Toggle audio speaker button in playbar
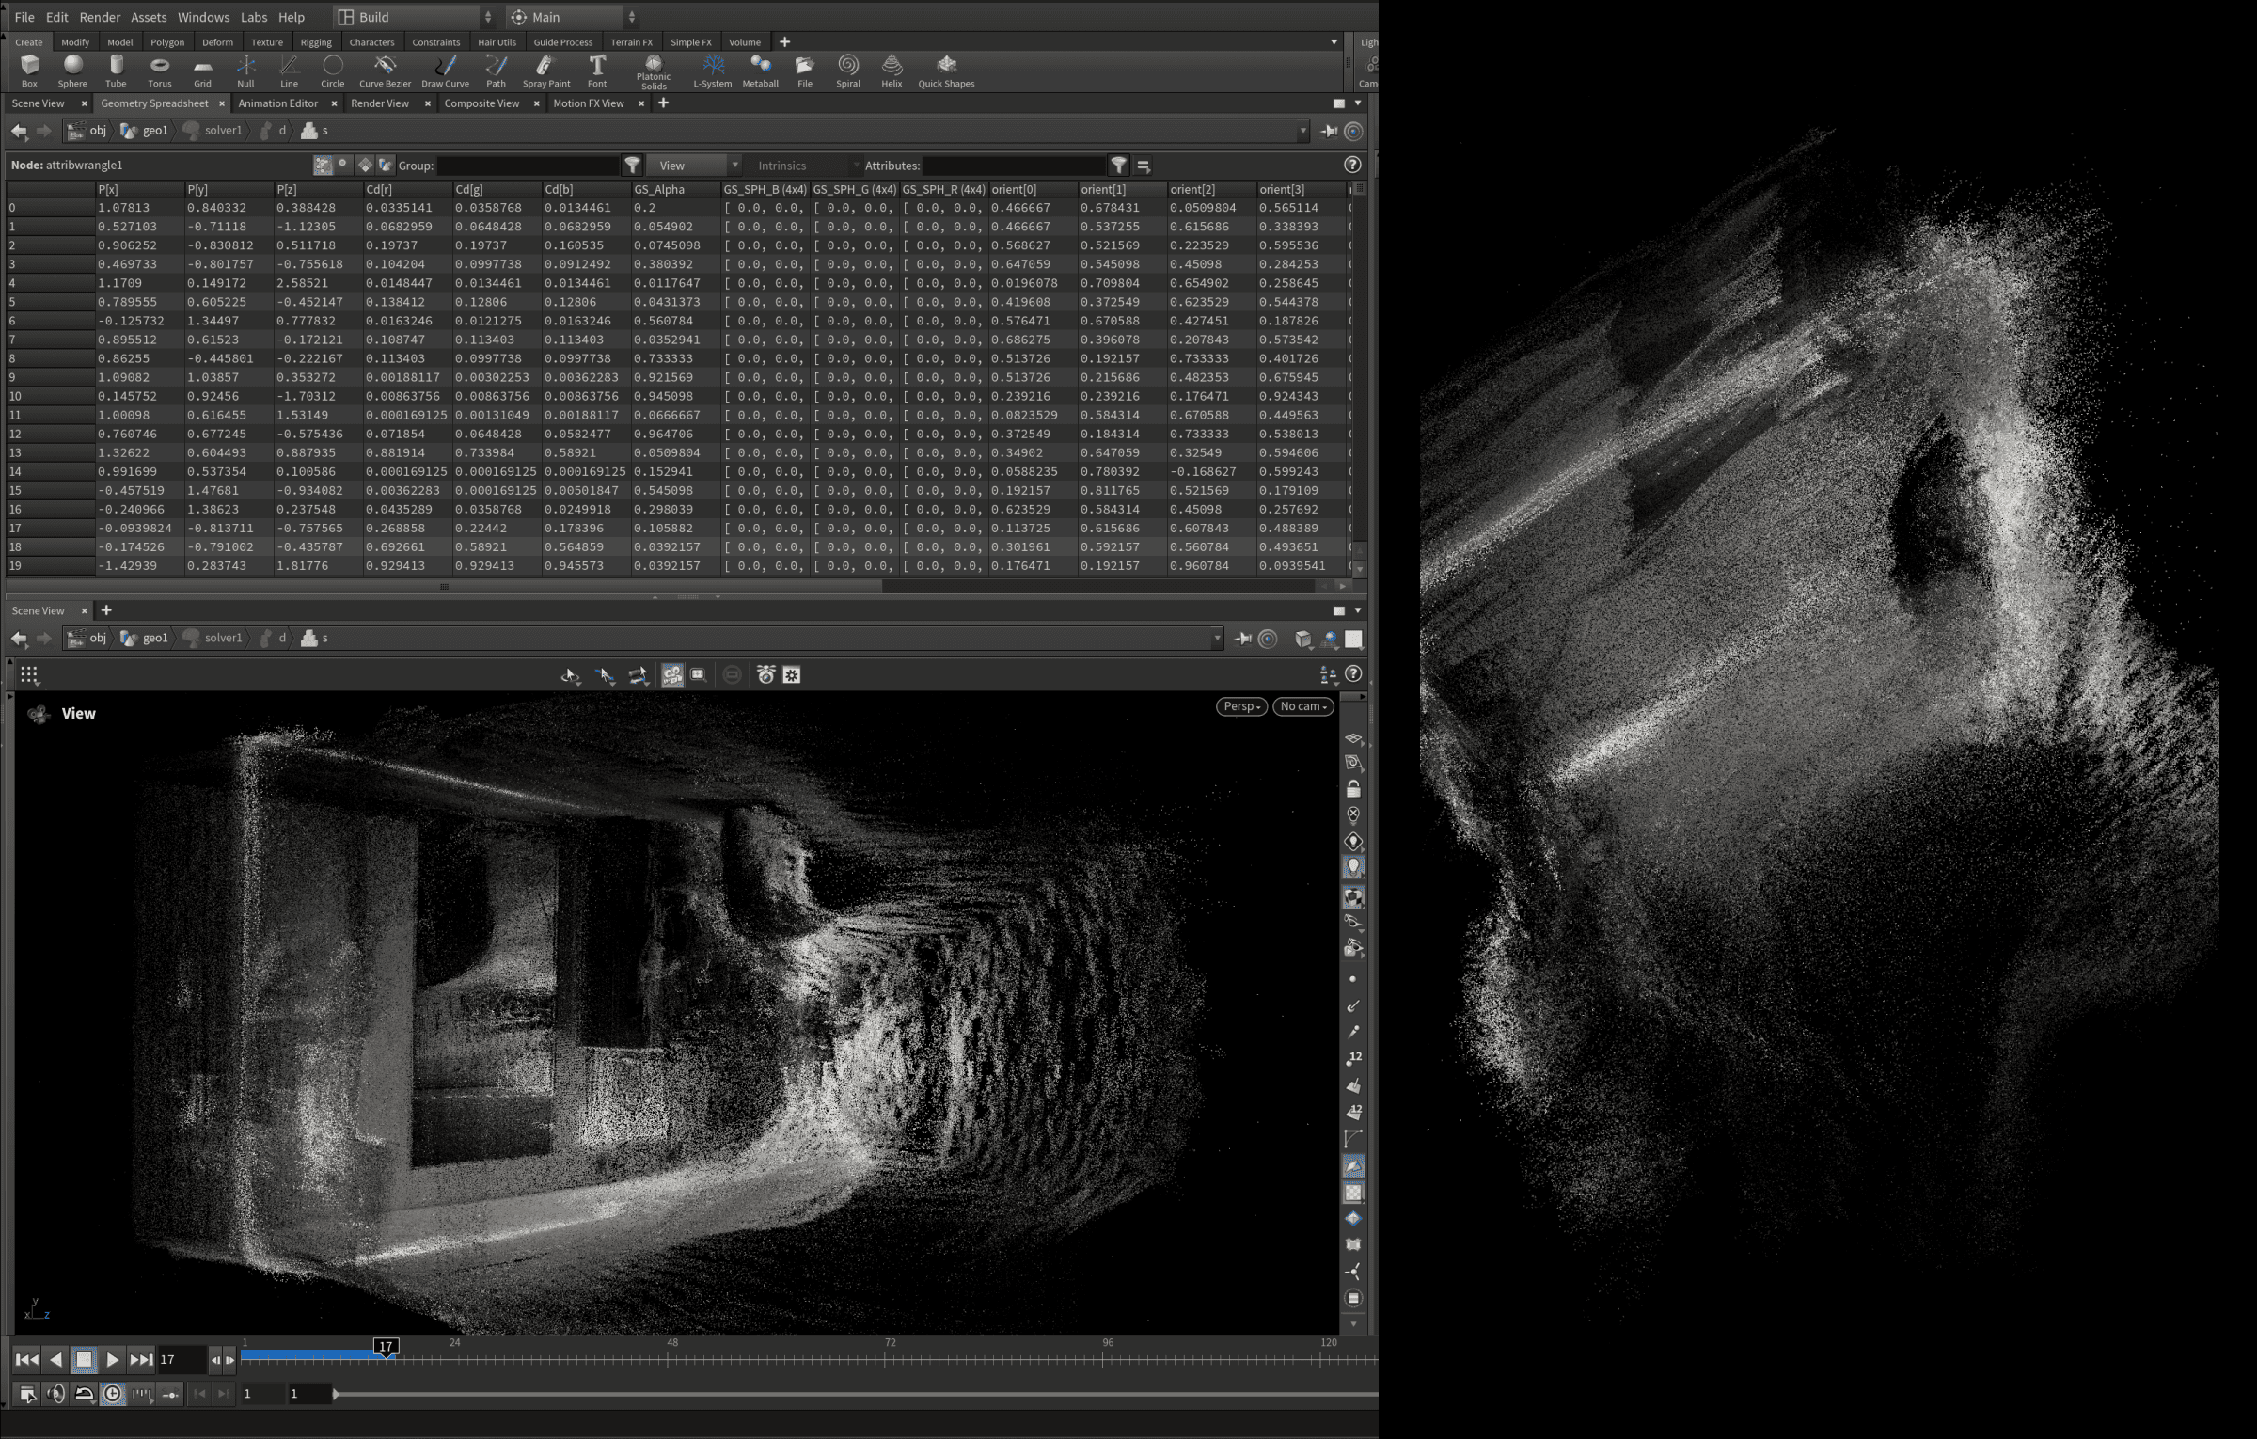 pos(55,1393)
